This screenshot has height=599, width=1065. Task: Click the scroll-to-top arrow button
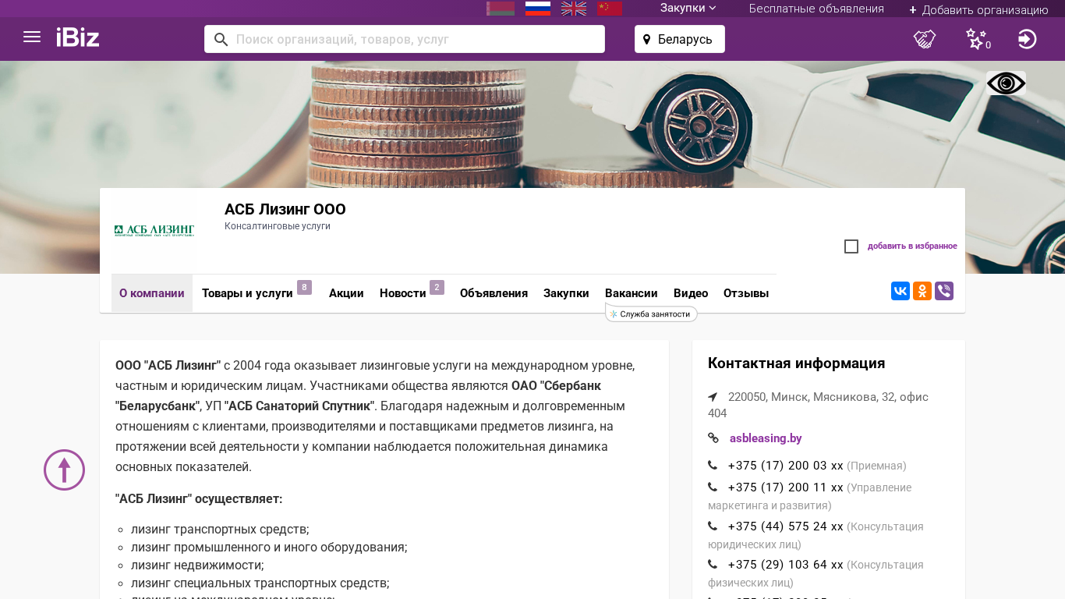point(64,470)
